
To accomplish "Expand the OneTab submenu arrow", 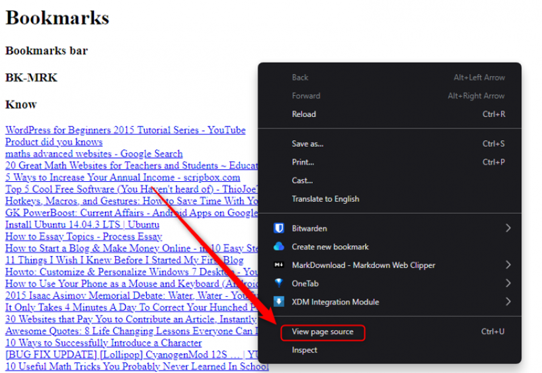I will click(508, 283).
